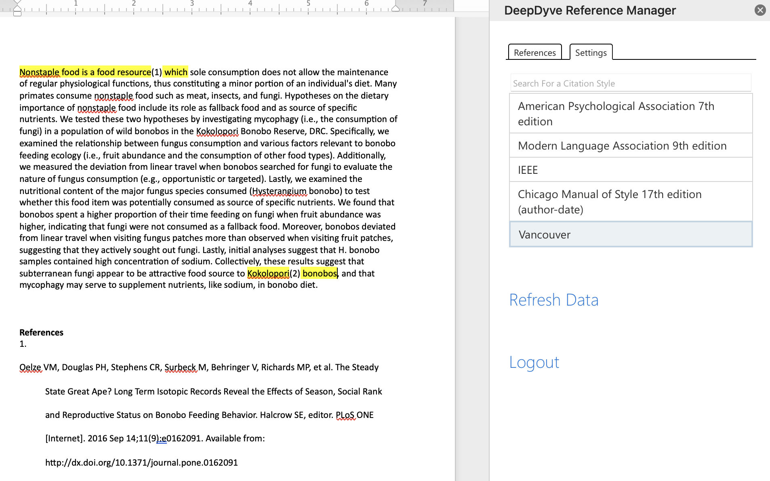This screenshot has width=770, height=481.
Task: Click 'Surbeck' in the reference entry
Action: [x=180, y=367]
